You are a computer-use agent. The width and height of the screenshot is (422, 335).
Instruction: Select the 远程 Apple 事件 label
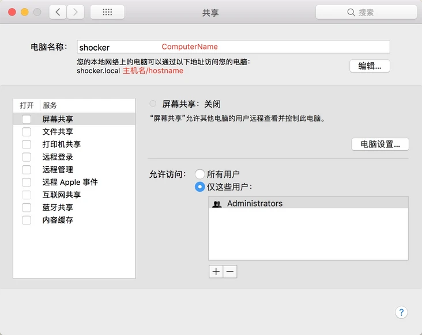click(70, 182)
